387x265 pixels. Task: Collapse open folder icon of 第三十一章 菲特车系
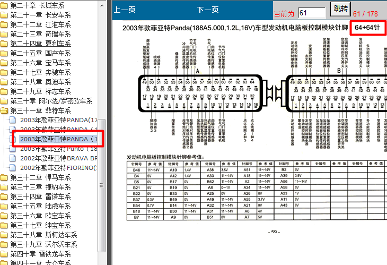(x=4, y=110)
